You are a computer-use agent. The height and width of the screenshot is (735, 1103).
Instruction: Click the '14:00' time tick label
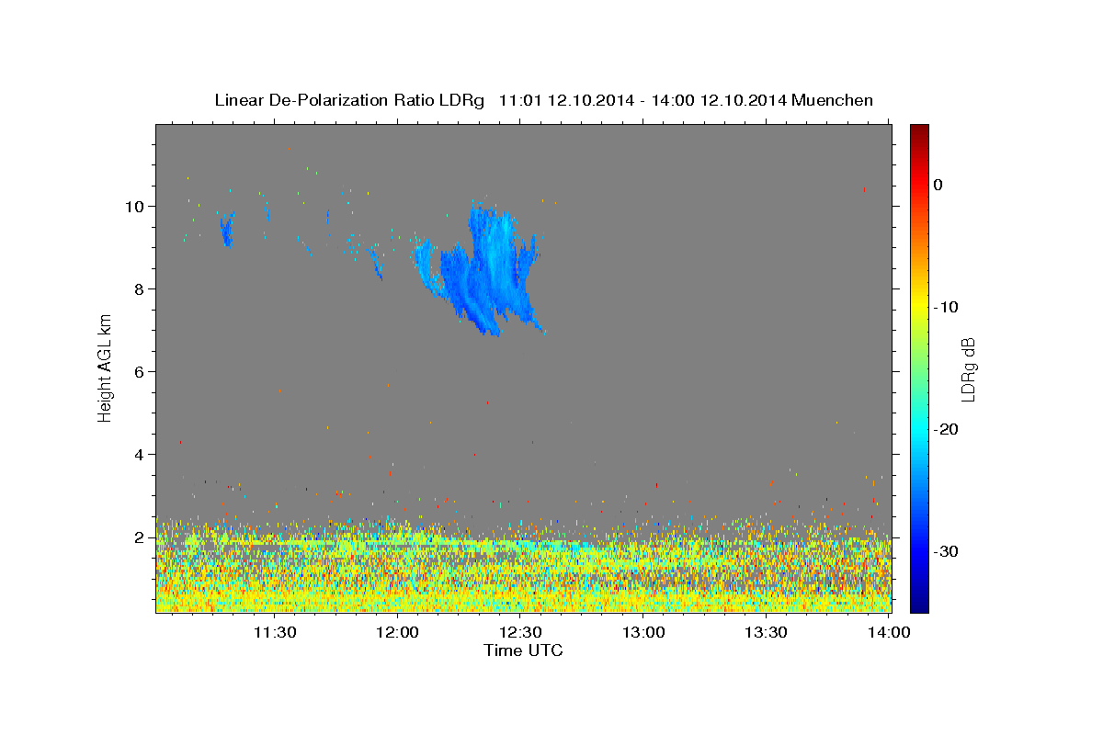[890, 632]
